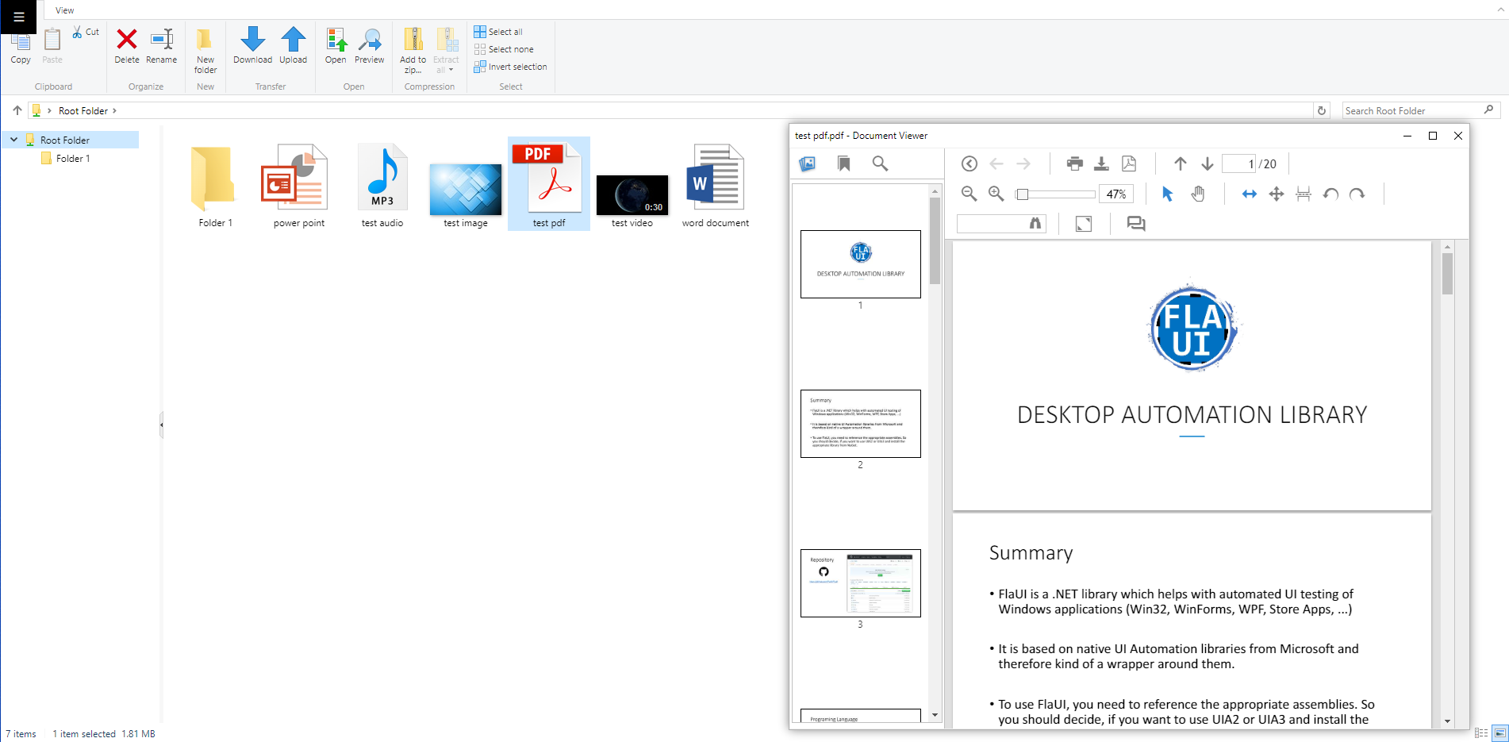Image resolution: width=1509 pixels, height=742 pixels.
Task: Click page 3 thumbnail in Document Viewer
Action: pyautogui.click(x=861, y=583)
